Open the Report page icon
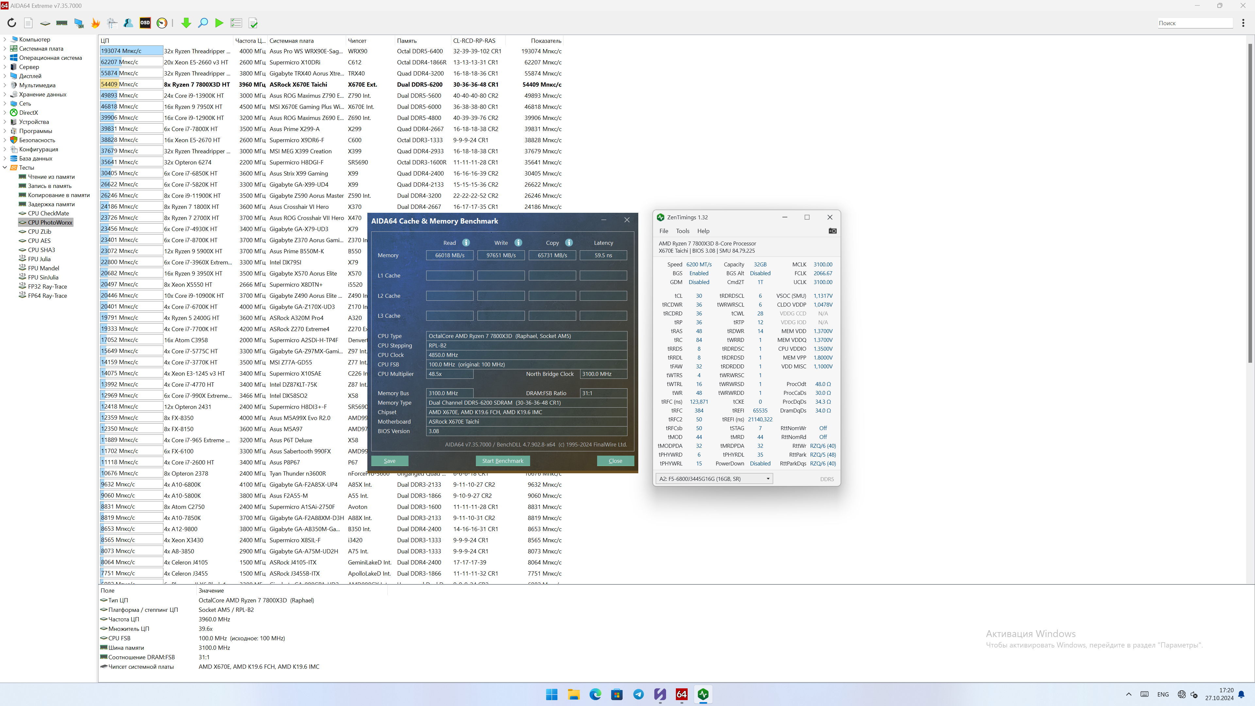This screenshot has width=1255, height=706. pyautogui.click(x=28, y=23)
